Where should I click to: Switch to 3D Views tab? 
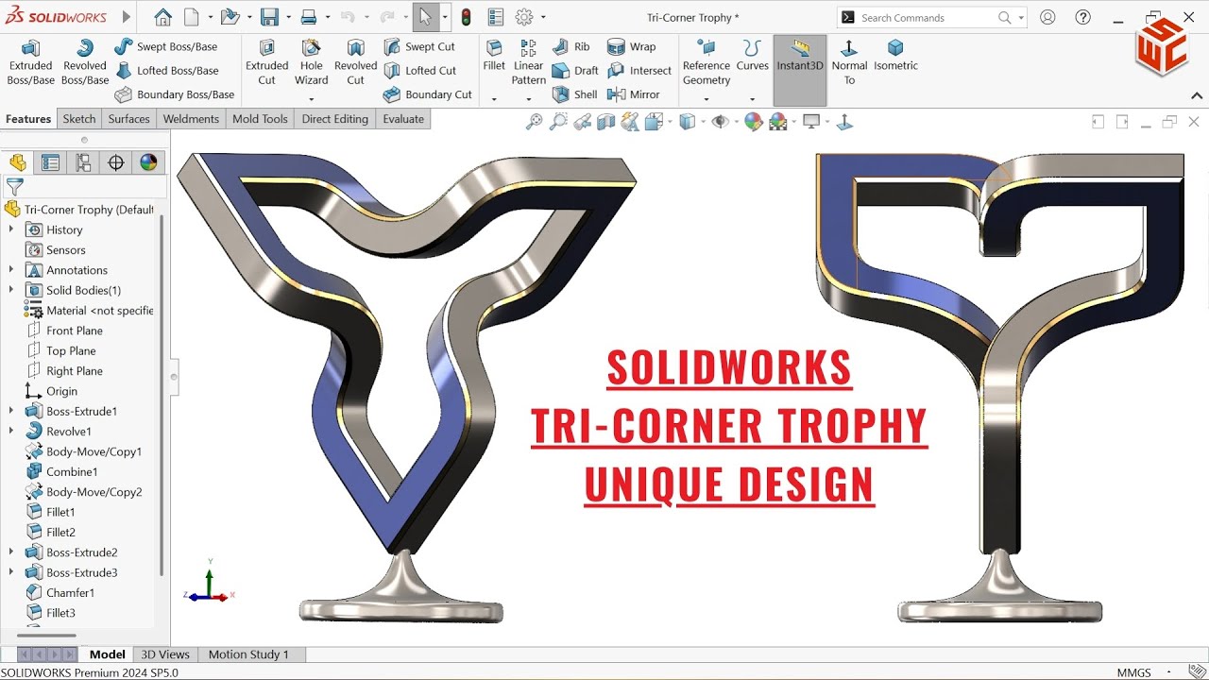pyautogui.click(x=165, y=654)
